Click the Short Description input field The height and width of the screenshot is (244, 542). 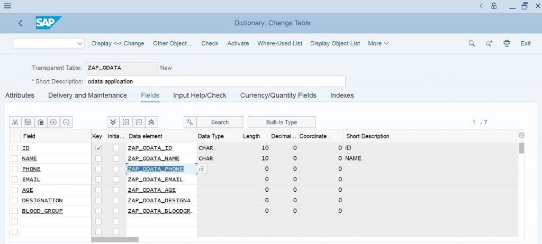(215, 81)
